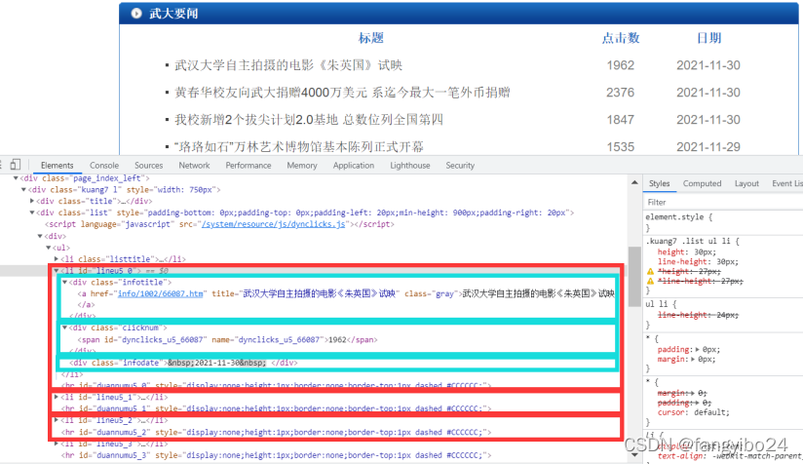
Task: Click the 日期 column header
Action: [708, 38]
